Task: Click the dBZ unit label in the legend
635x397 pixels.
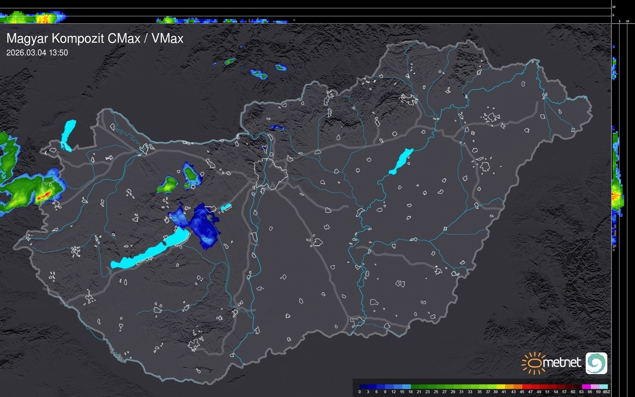Action: (606, 392)
